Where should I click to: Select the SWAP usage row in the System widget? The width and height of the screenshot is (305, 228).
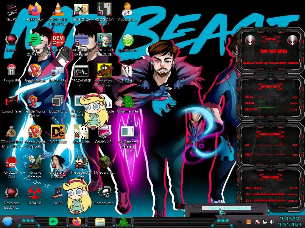[271, 109]
